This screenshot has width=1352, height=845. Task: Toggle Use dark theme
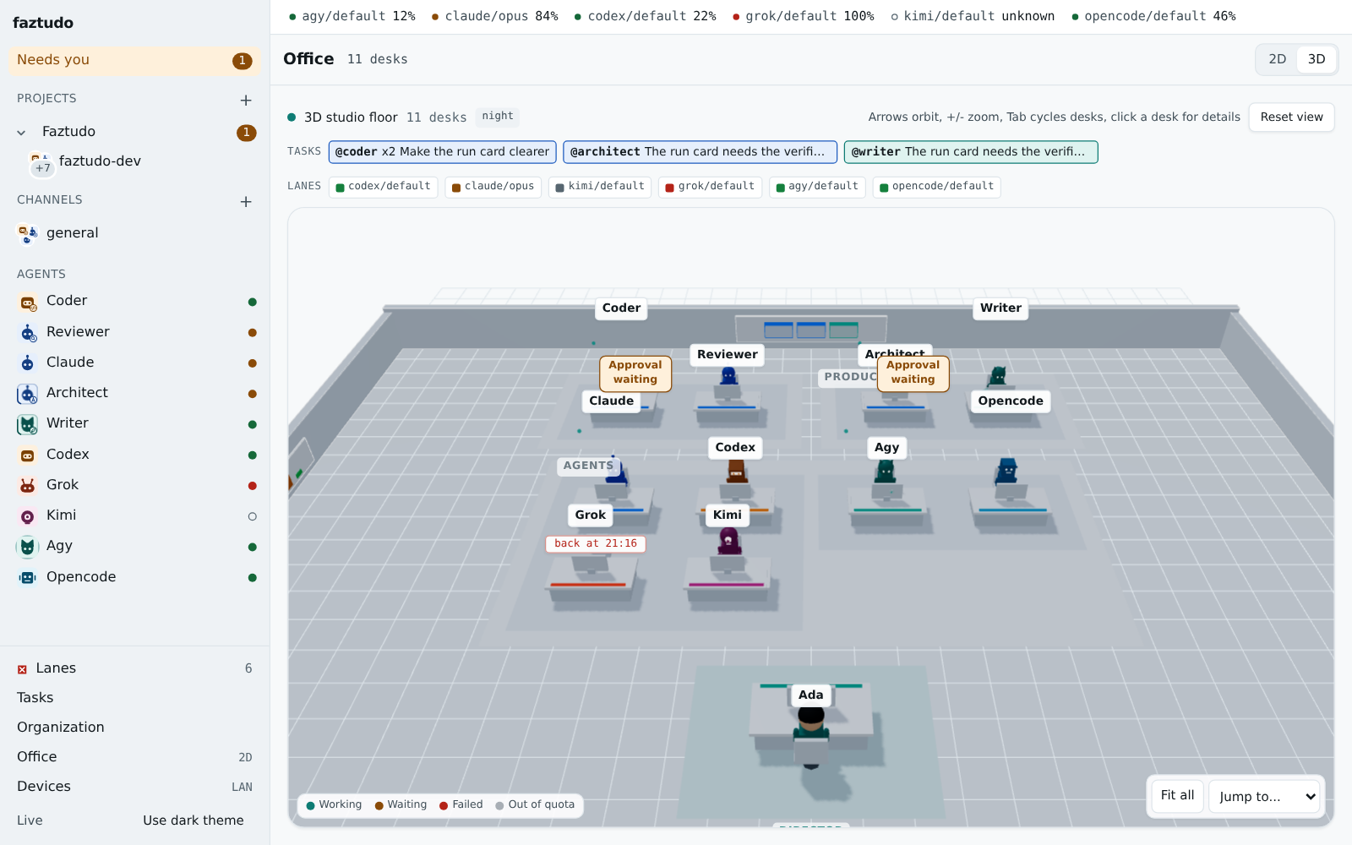pyautogui.click(x=194, y=820)
